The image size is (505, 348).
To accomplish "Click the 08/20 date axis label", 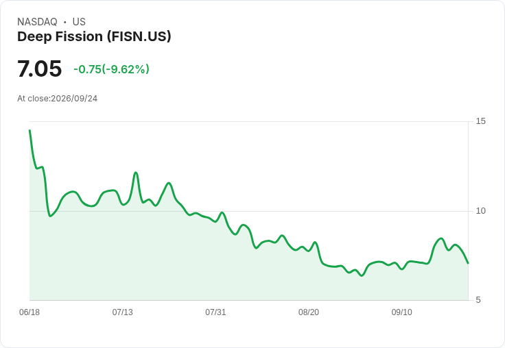I will 309,312.
